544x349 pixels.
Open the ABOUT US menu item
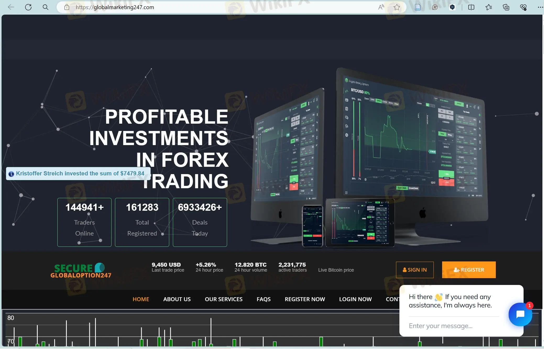click(177, 299)
